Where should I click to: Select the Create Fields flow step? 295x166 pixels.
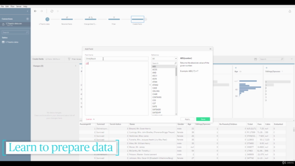click(137, 19)
